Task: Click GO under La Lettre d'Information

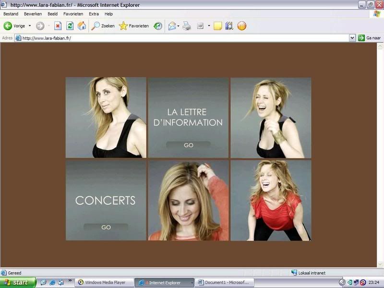Action: click(x=188, y=145)
